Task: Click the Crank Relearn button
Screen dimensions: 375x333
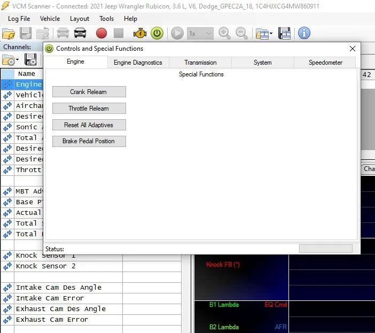Action: [x=89, y=92]
